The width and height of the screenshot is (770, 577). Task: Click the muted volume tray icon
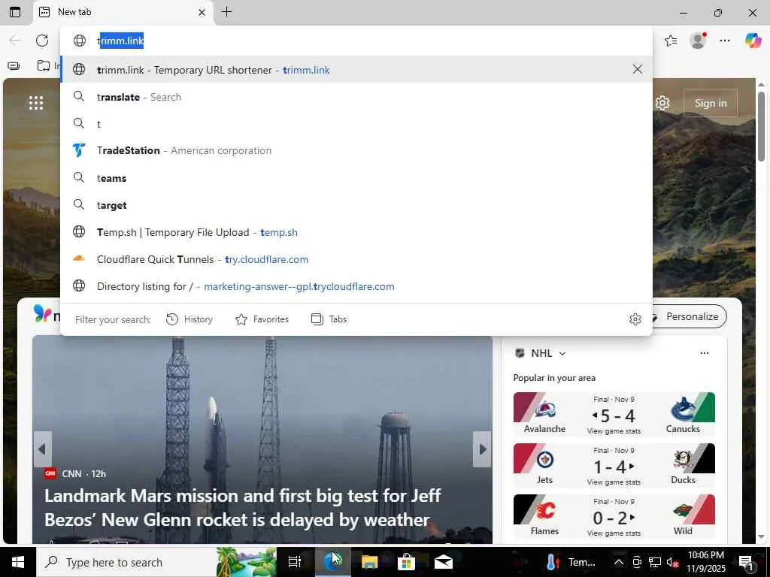pyautogui.click(x=672, y=562)
